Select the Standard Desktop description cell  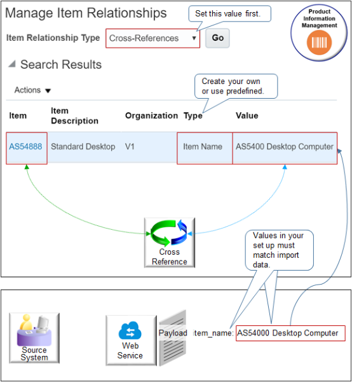click(x=83, y=146)
